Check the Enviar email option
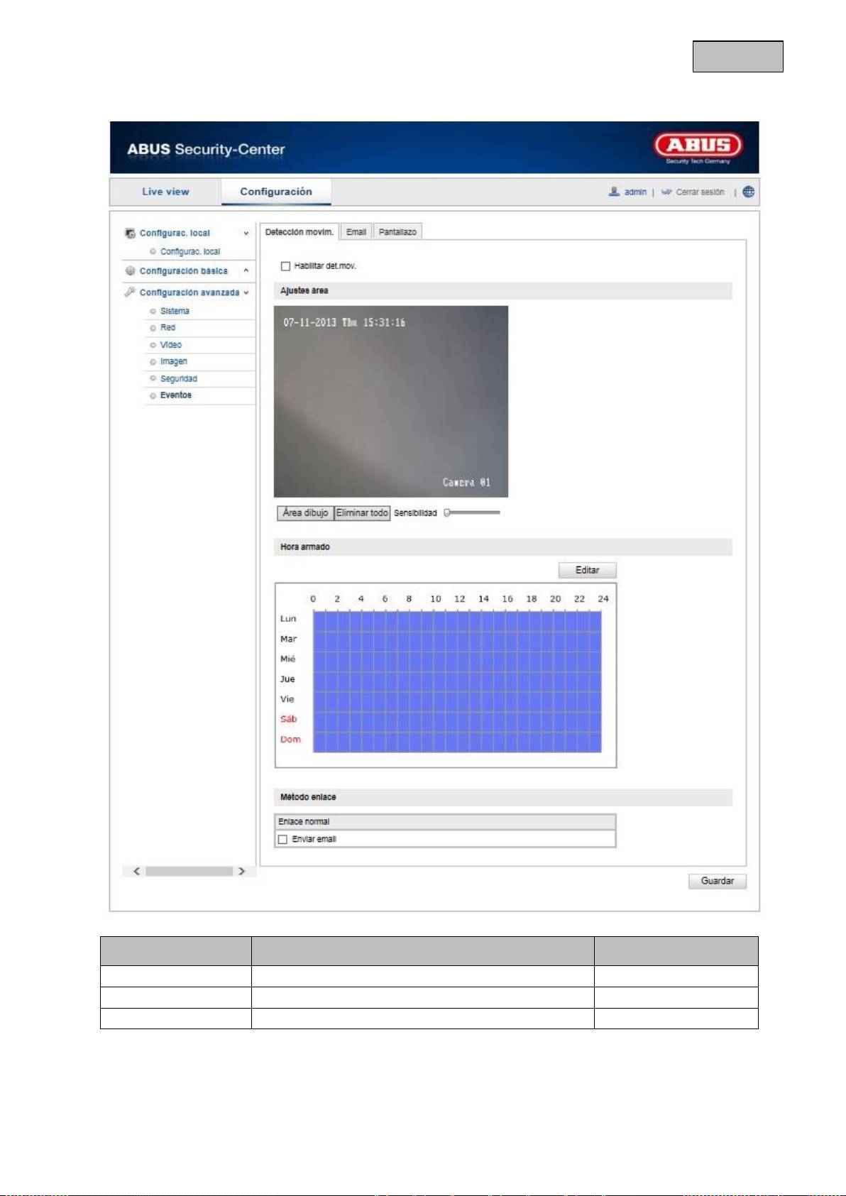Screen dimensions: 846x1196 click(282, 839)
